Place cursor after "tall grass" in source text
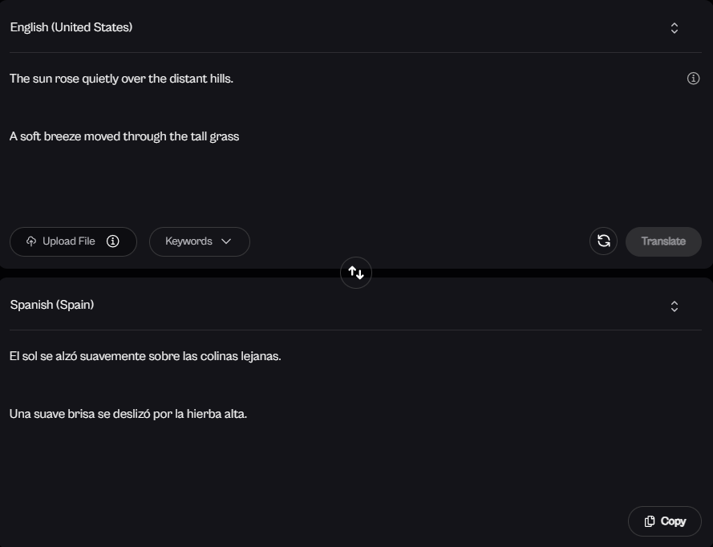Screen dimensions: 713x547 pyautogui.click(x=240, y=136)
